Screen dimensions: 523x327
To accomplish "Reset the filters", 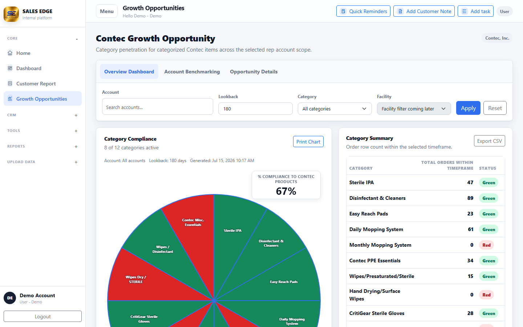I will point(495,108).
